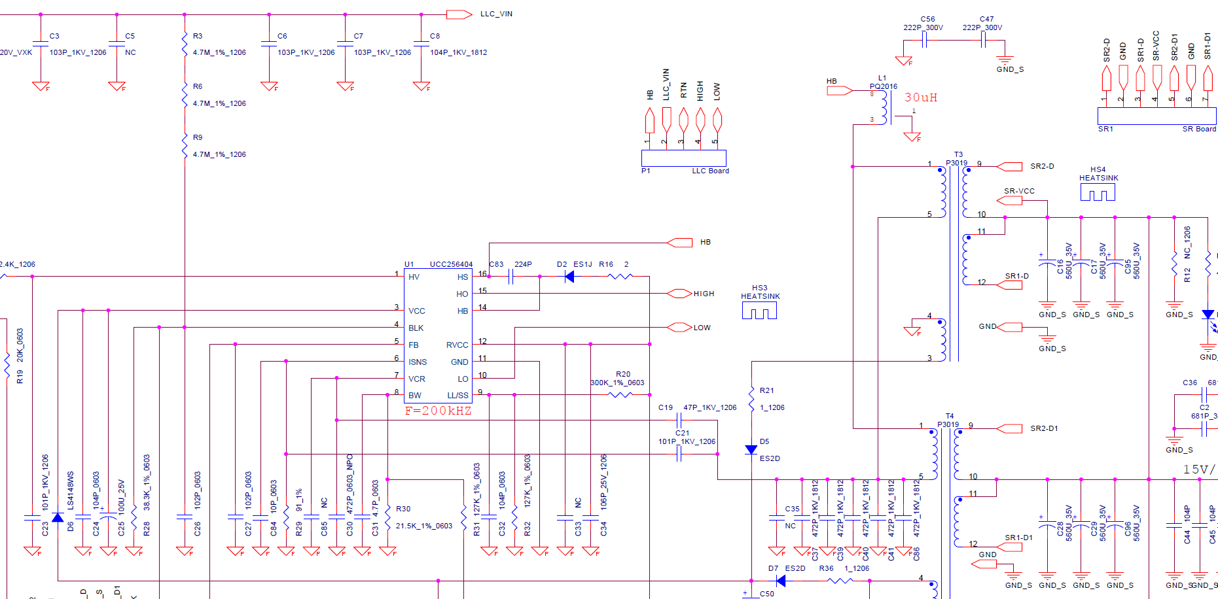
Task: Select the HS3 heatsink symbol
Action: 759,310
